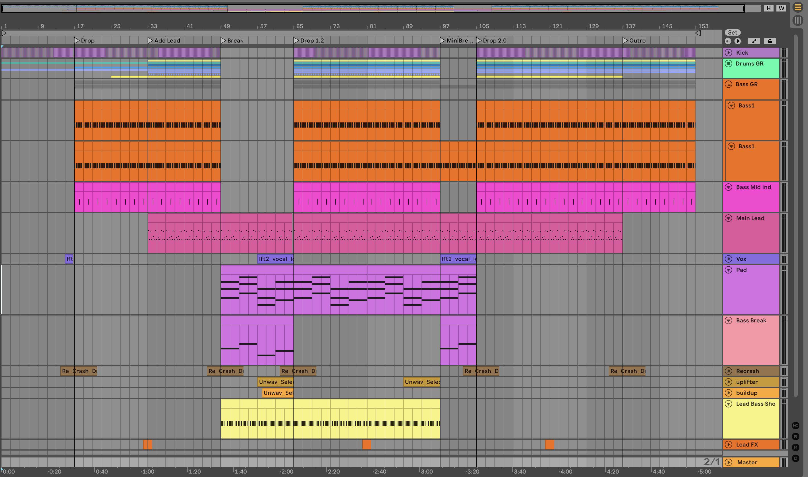The width and height of the screenshot is (808, 477).
Task: Click the Lock Envelopes padlock icon
Action: (x=770, y=41)
